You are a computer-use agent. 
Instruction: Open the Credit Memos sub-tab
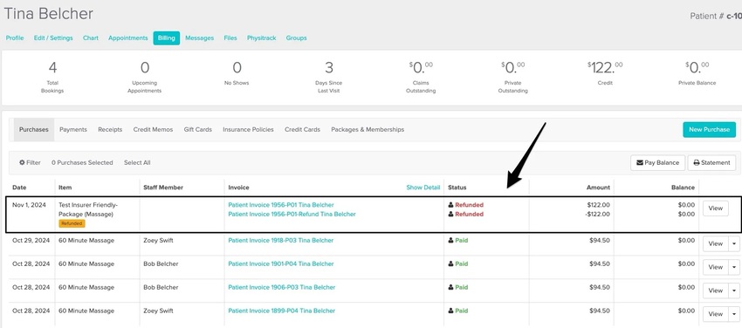[153, 129]
